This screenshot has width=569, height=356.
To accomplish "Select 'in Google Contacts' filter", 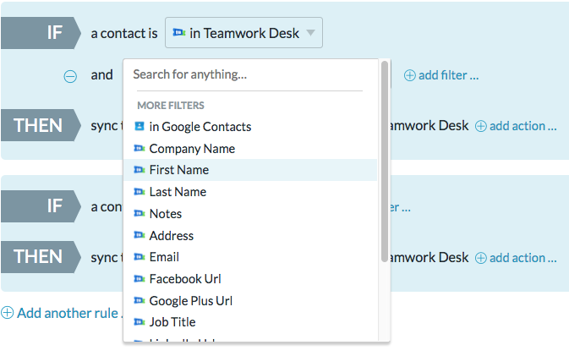I will [x=250, y=127].
